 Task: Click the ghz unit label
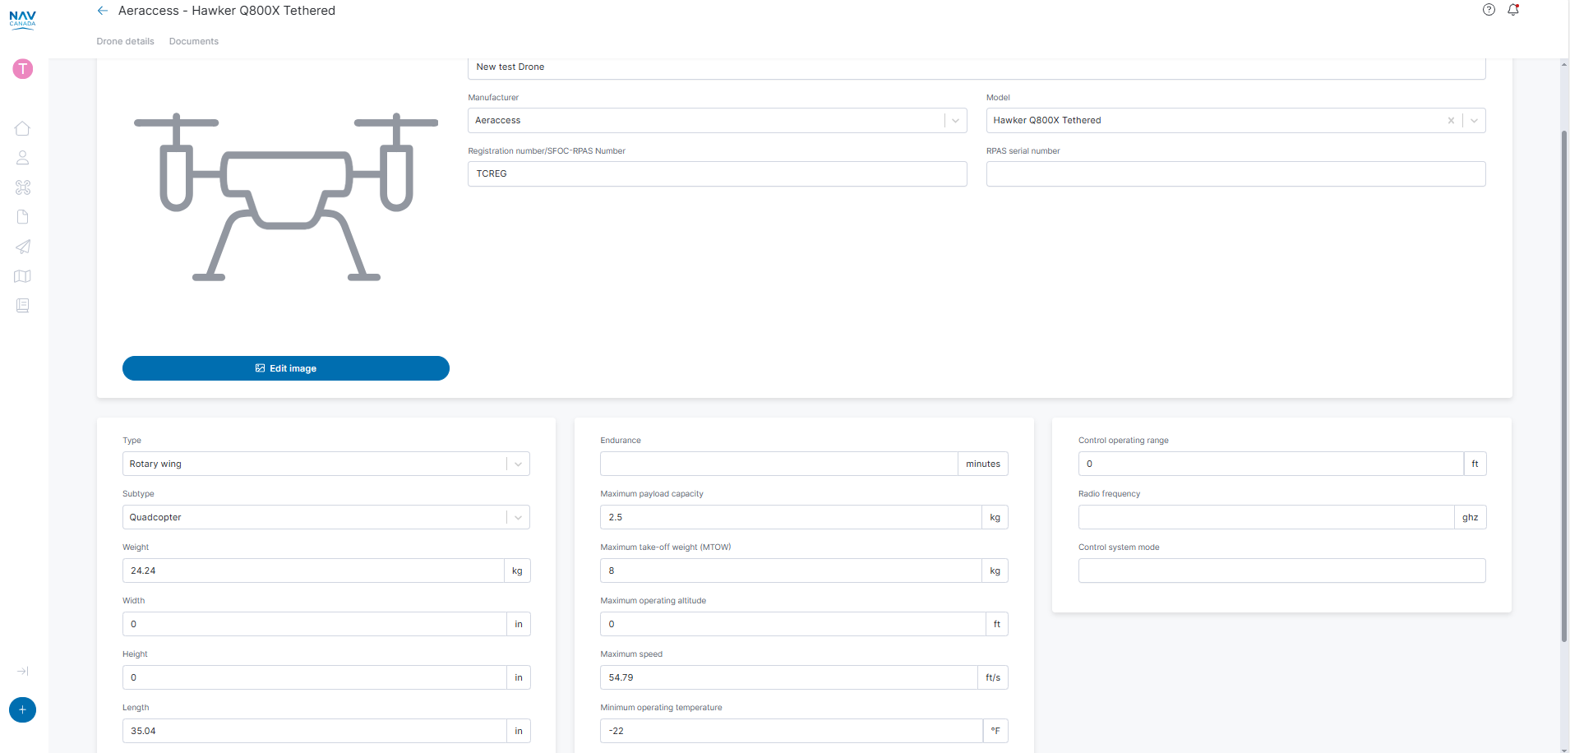(x=1471, y=517)
